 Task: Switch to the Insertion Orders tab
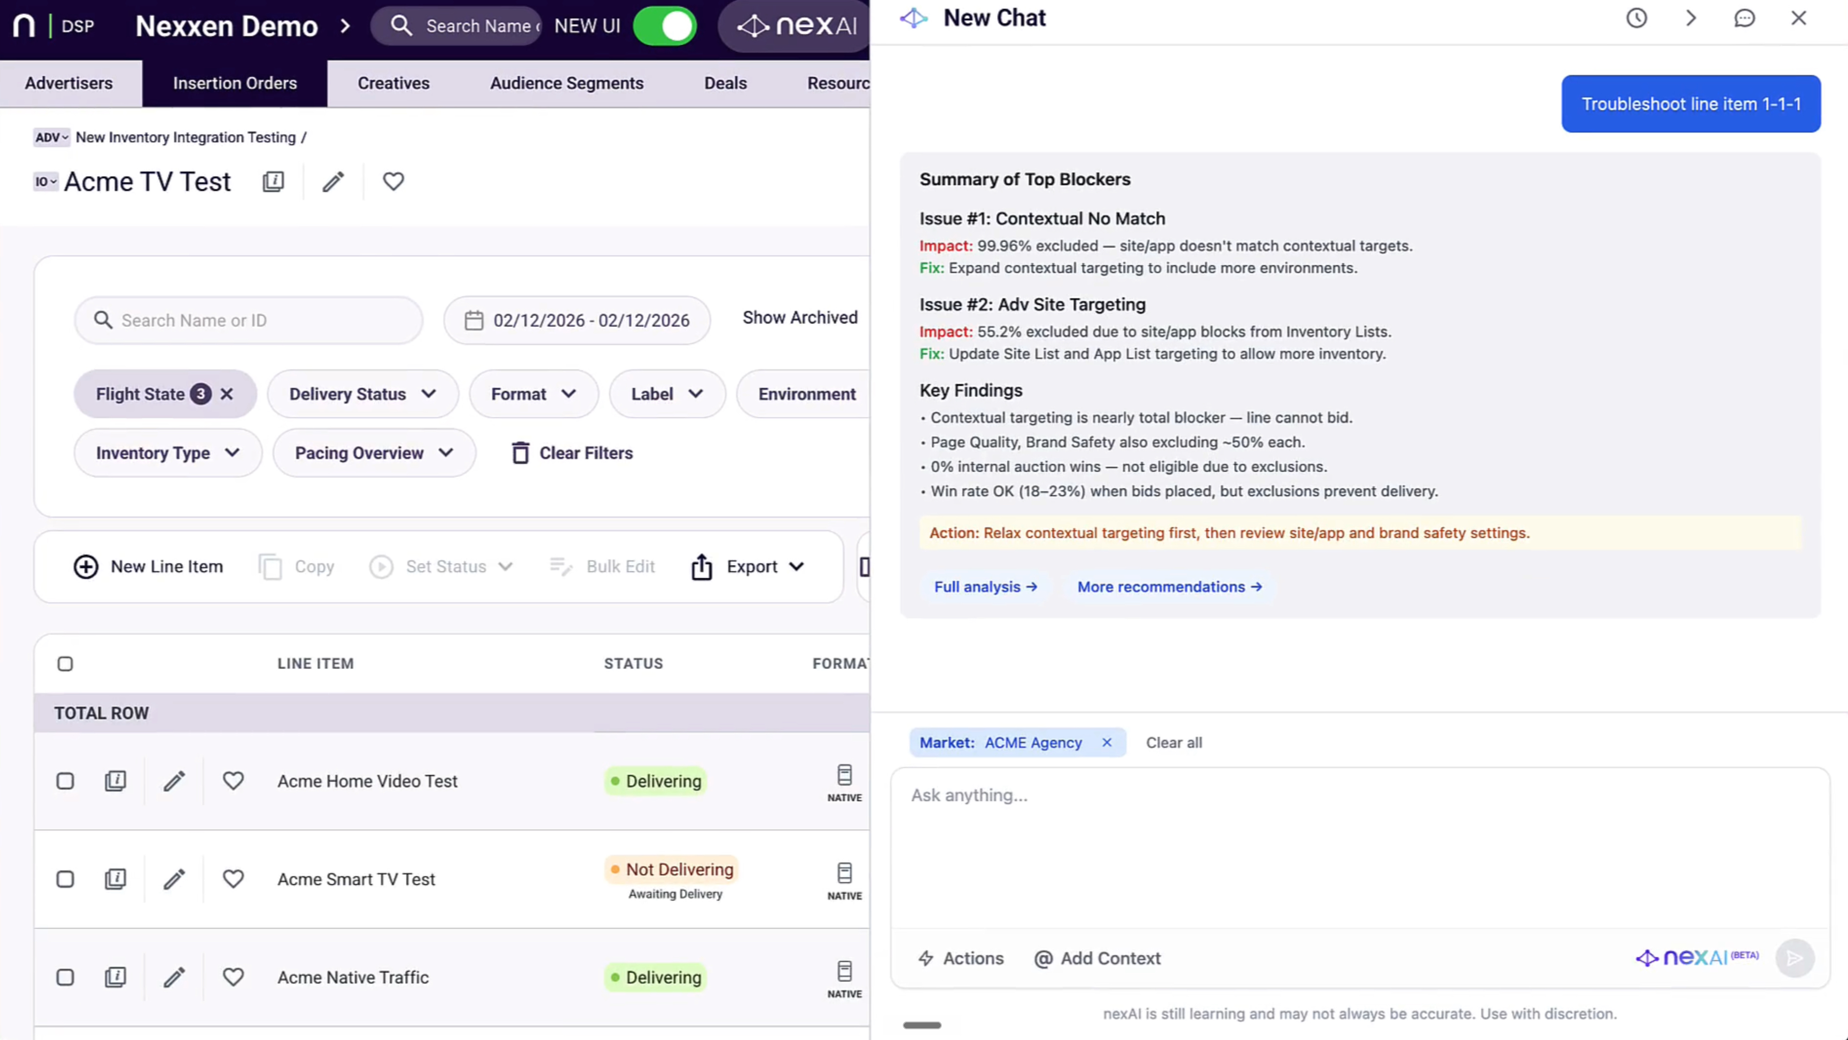point(235,83)
